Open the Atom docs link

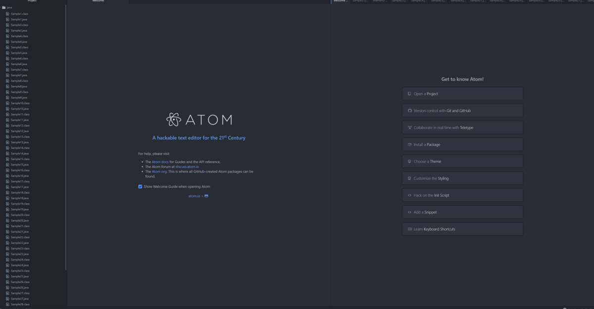(x=160, y=162)
